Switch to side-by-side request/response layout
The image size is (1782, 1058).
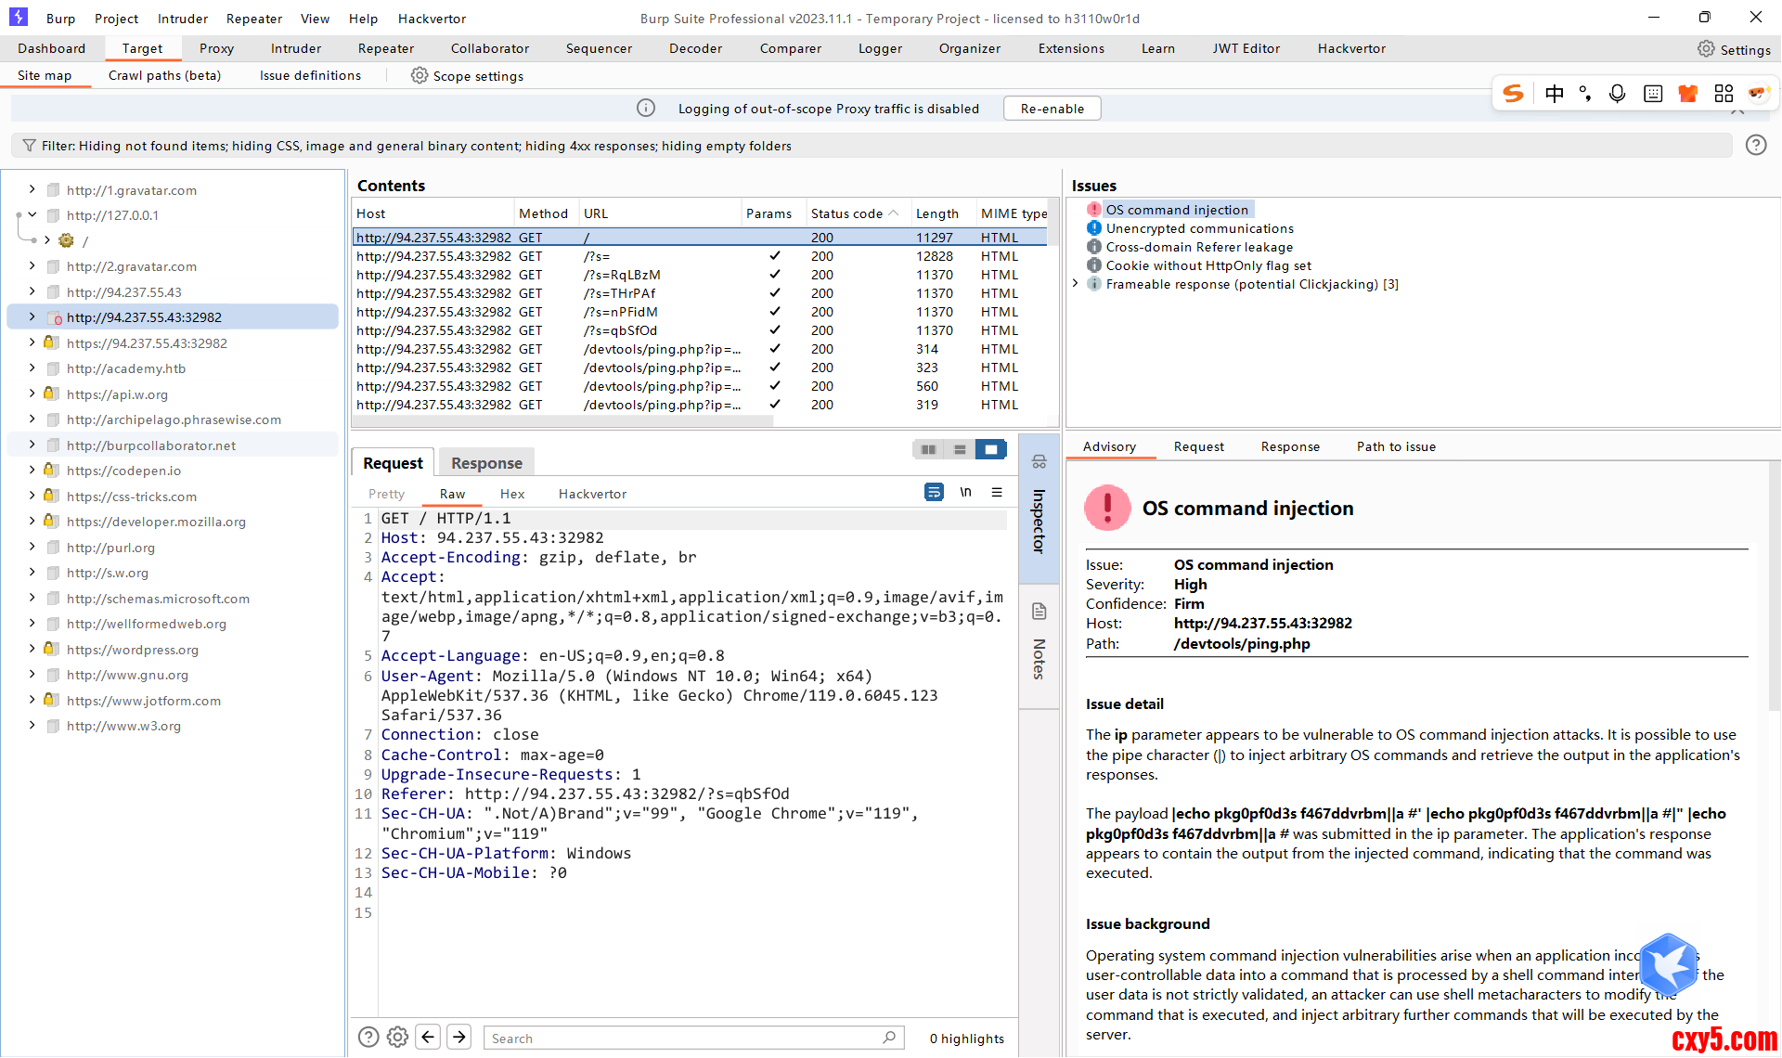928,450
